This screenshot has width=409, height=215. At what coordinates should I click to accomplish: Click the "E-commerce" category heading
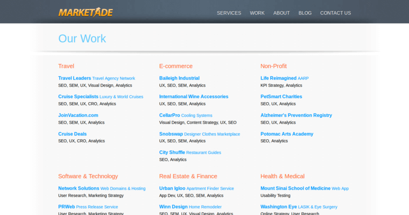click(x=176, y=66)
